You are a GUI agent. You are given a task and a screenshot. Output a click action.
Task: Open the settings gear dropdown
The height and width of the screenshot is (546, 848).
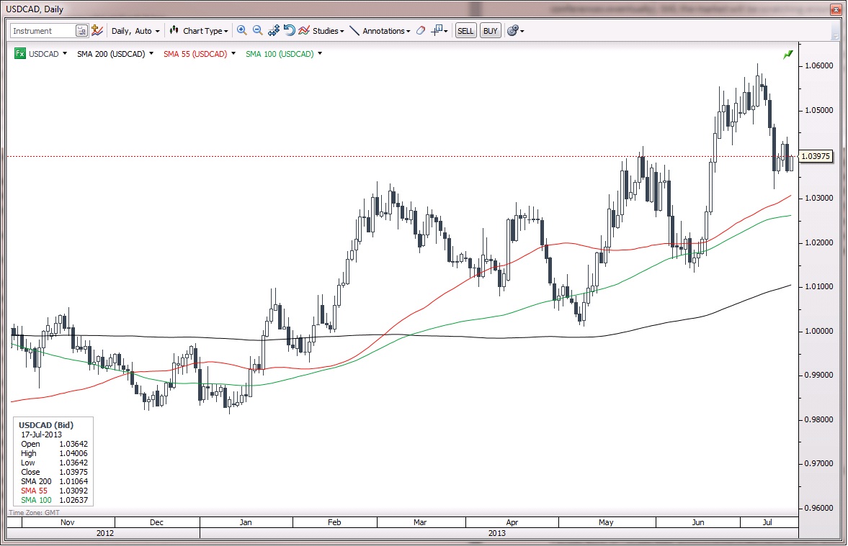pos(515,31)
